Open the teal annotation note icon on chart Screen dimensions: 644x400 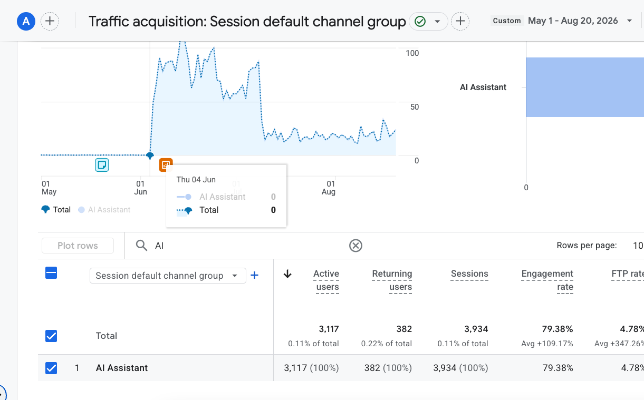point(102,165)
